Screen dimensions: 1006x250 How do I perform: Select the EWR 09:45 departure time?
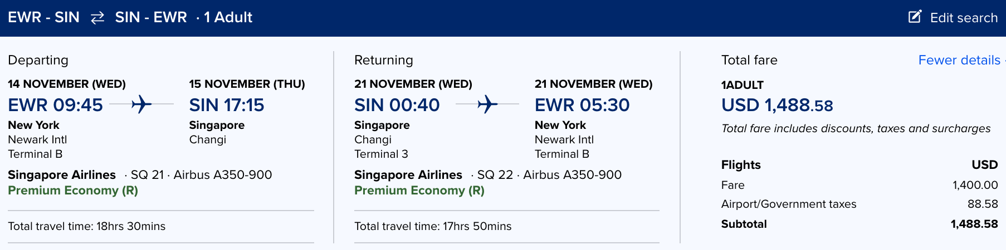point(55,105)
